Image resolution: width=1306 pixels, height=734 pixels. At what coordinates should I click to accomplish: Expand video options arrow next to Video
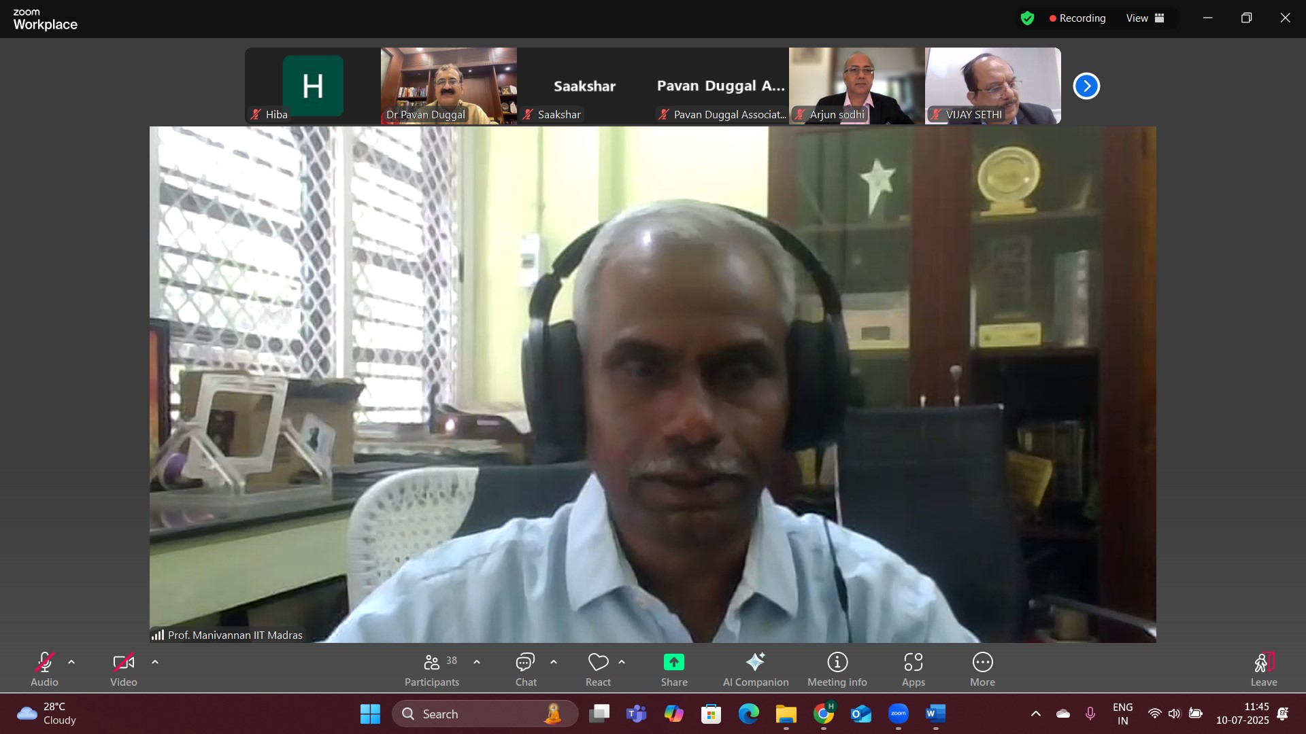point(155,662)
